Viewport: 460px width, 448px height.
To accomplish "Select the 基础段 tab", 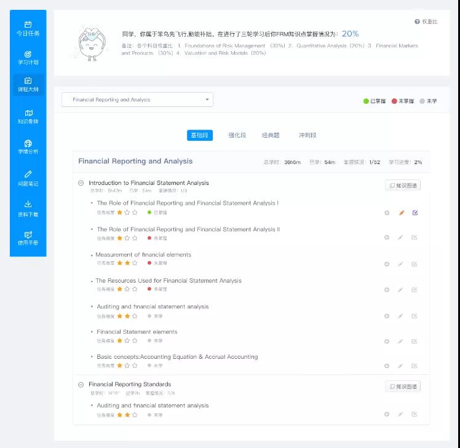I will 199,135.
